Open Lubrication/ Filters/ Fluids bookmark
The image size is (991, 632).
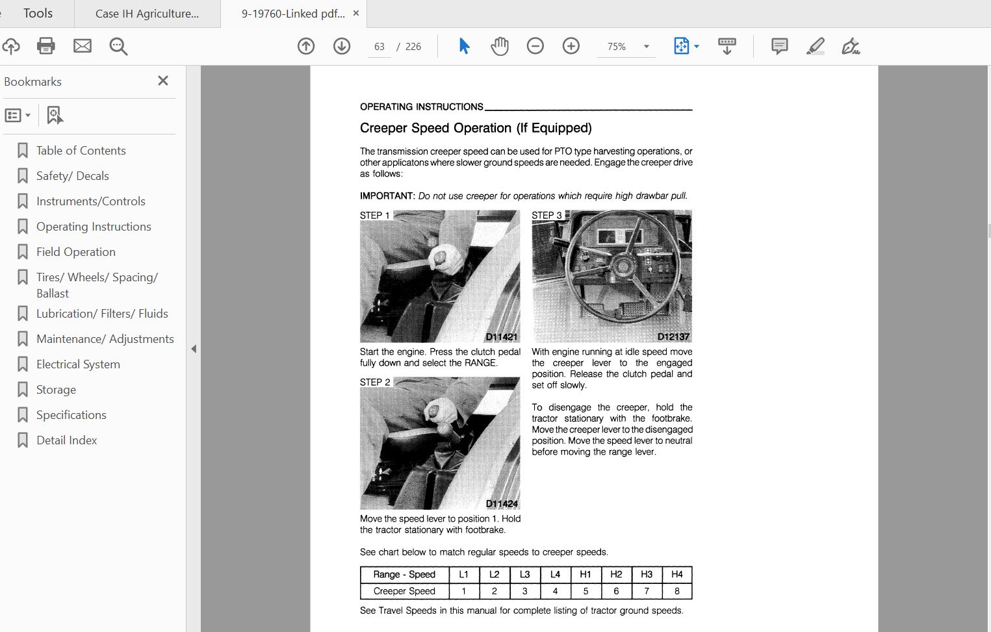(x=102, y=314)
